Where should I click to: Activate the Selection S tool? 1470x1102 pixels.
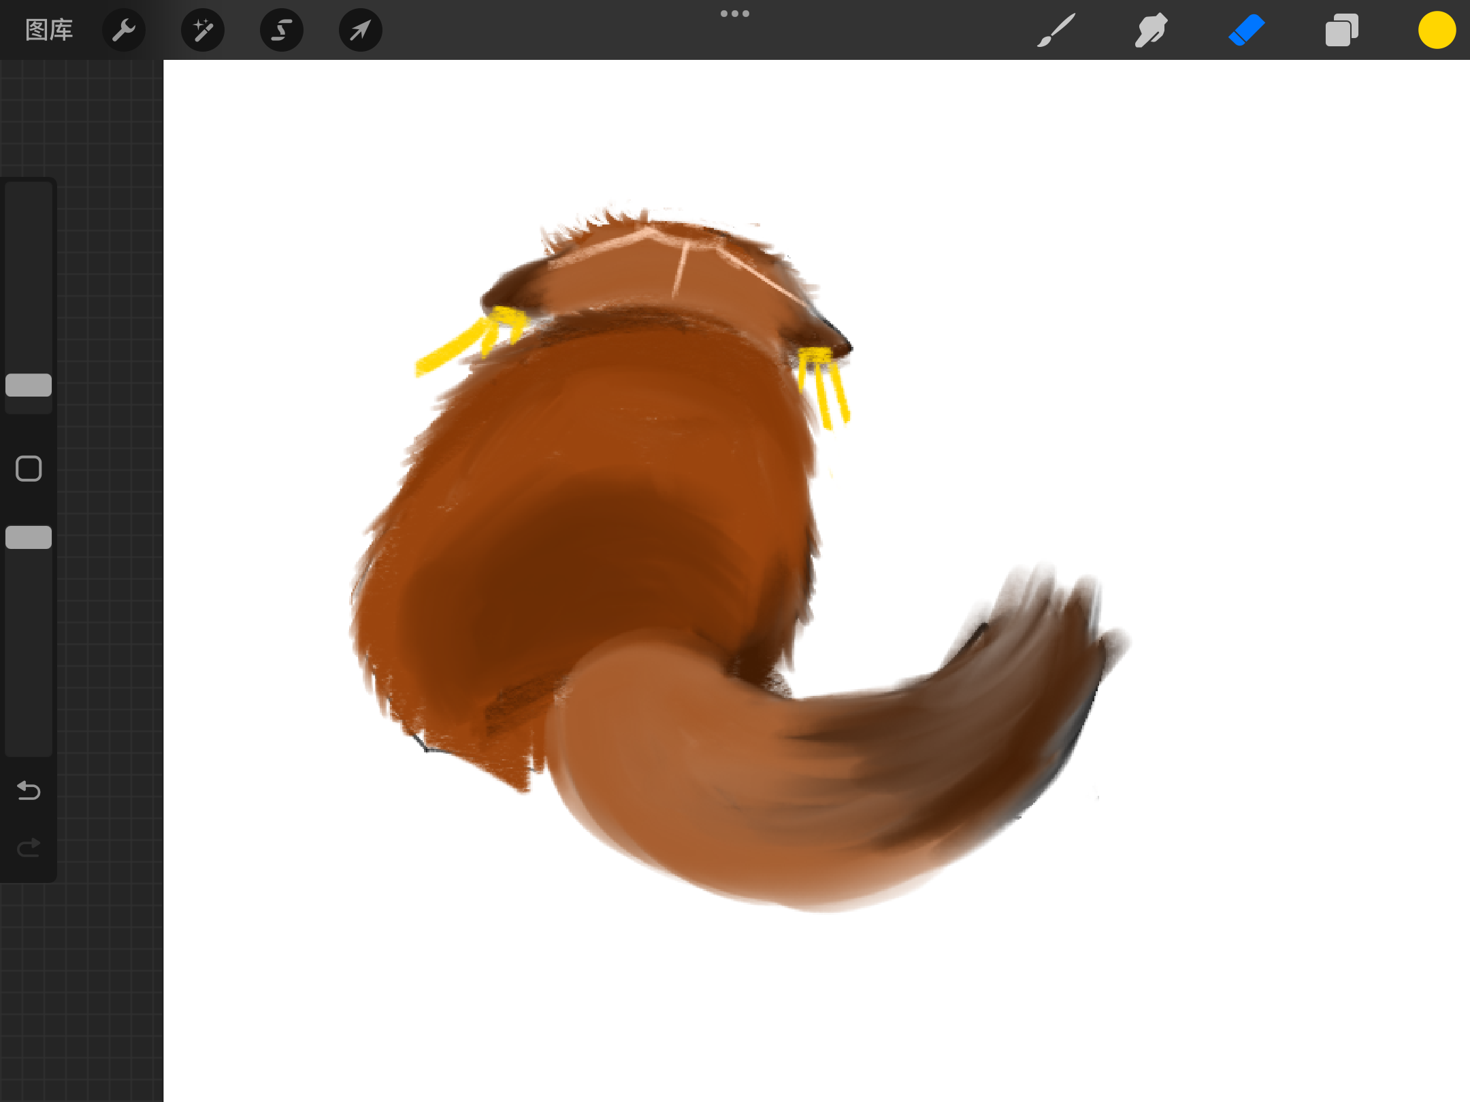click(x=281, y=30)
